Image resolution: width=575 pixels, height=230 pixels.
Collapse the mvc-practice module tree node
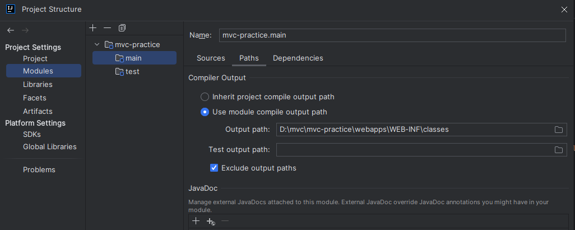[97, 45]
